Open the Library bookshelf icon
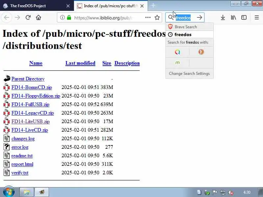Screen dimensions: 263x197 [x=233, y=17]
